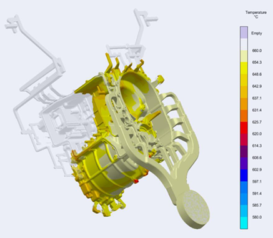The width and height of the screenshot is (273, 238).
Task: Pick the 608.6 purple legend band
Action: (244, 152)
